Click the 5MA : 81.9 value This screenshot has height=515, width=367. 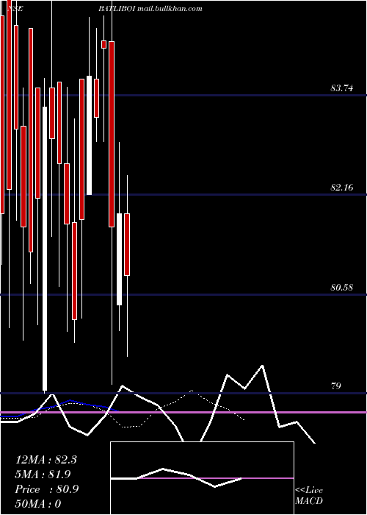click(x=43, y=475)
